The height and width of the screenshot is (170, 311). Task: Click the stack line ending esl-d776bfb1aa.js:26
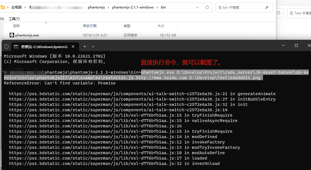pos(95,126)
